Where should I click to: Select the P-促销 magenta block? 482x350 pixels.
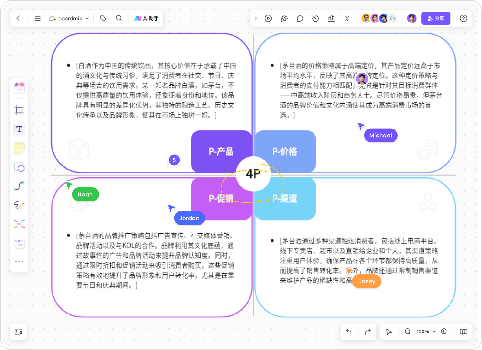tap(221, 199)
